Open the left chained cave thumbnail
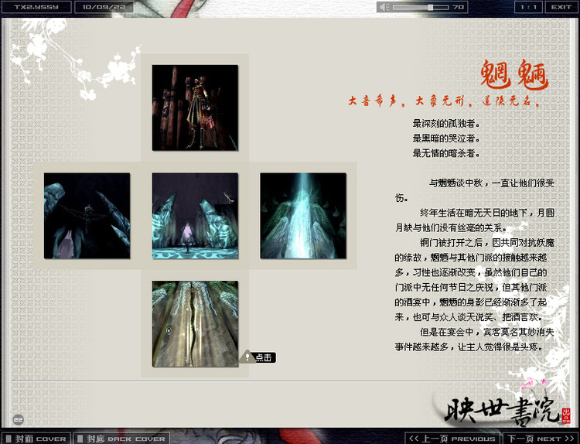This screenshot has height=444, width=580. click(87, 216)
